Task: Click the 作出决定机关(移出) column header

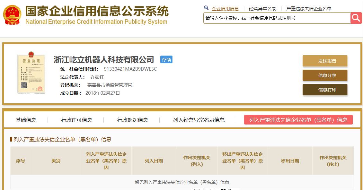Action: (x=333, y=161)
